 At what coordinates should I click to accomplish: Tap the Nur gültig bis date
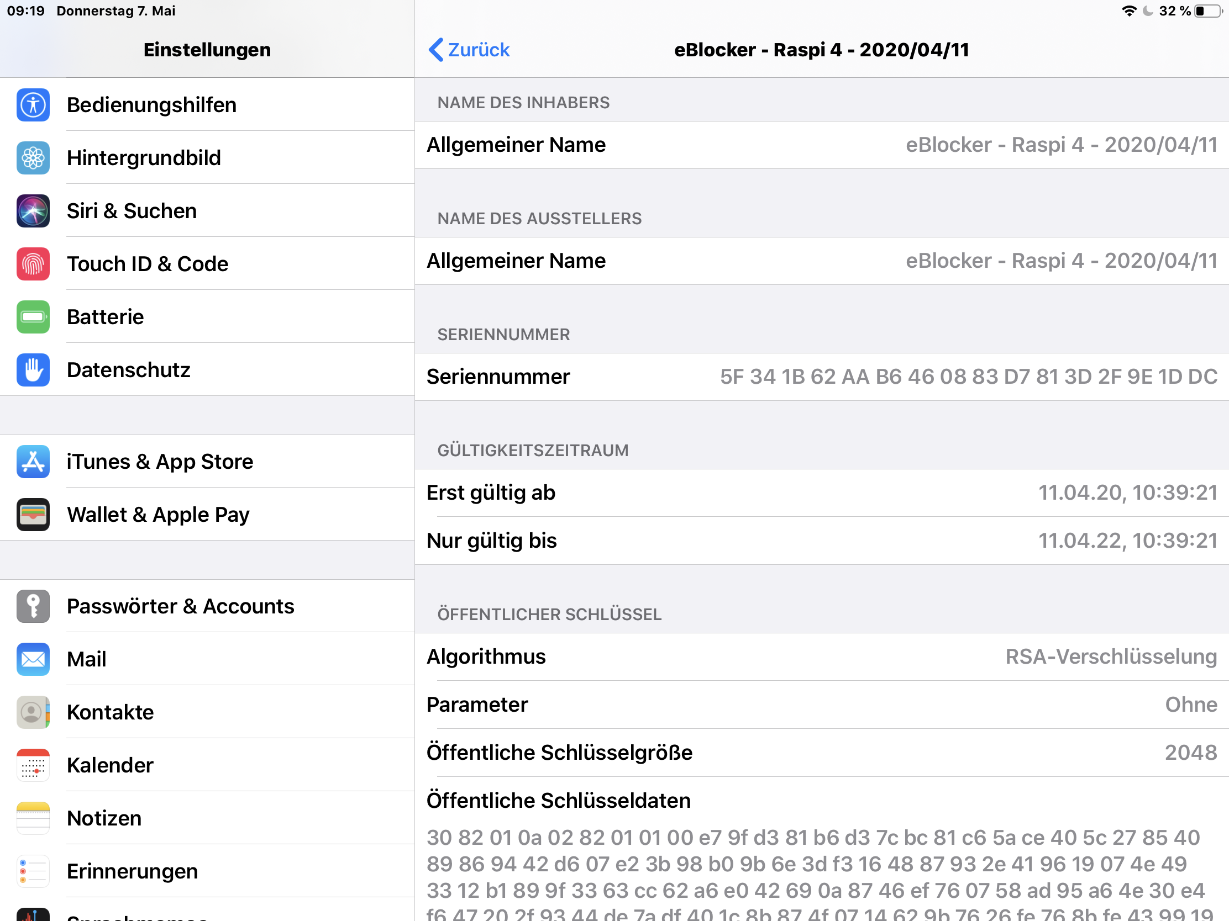1128,541
